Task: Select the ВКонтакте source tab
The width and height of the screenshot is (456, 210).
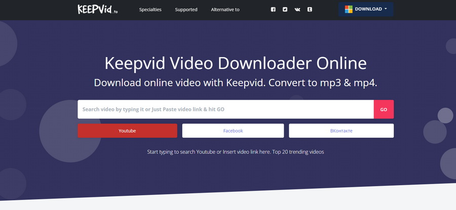Action: [341, 131]
